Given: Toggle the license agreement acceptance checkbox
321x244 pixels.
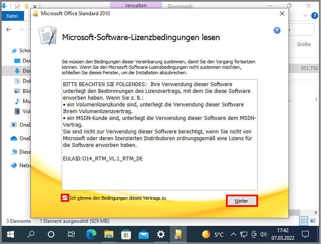Looking at the screenshot, I should [x=65, y=198].
